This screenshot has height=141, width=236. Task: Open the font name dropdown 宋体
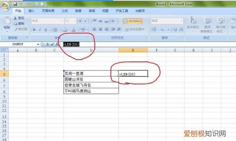point(63,21)
